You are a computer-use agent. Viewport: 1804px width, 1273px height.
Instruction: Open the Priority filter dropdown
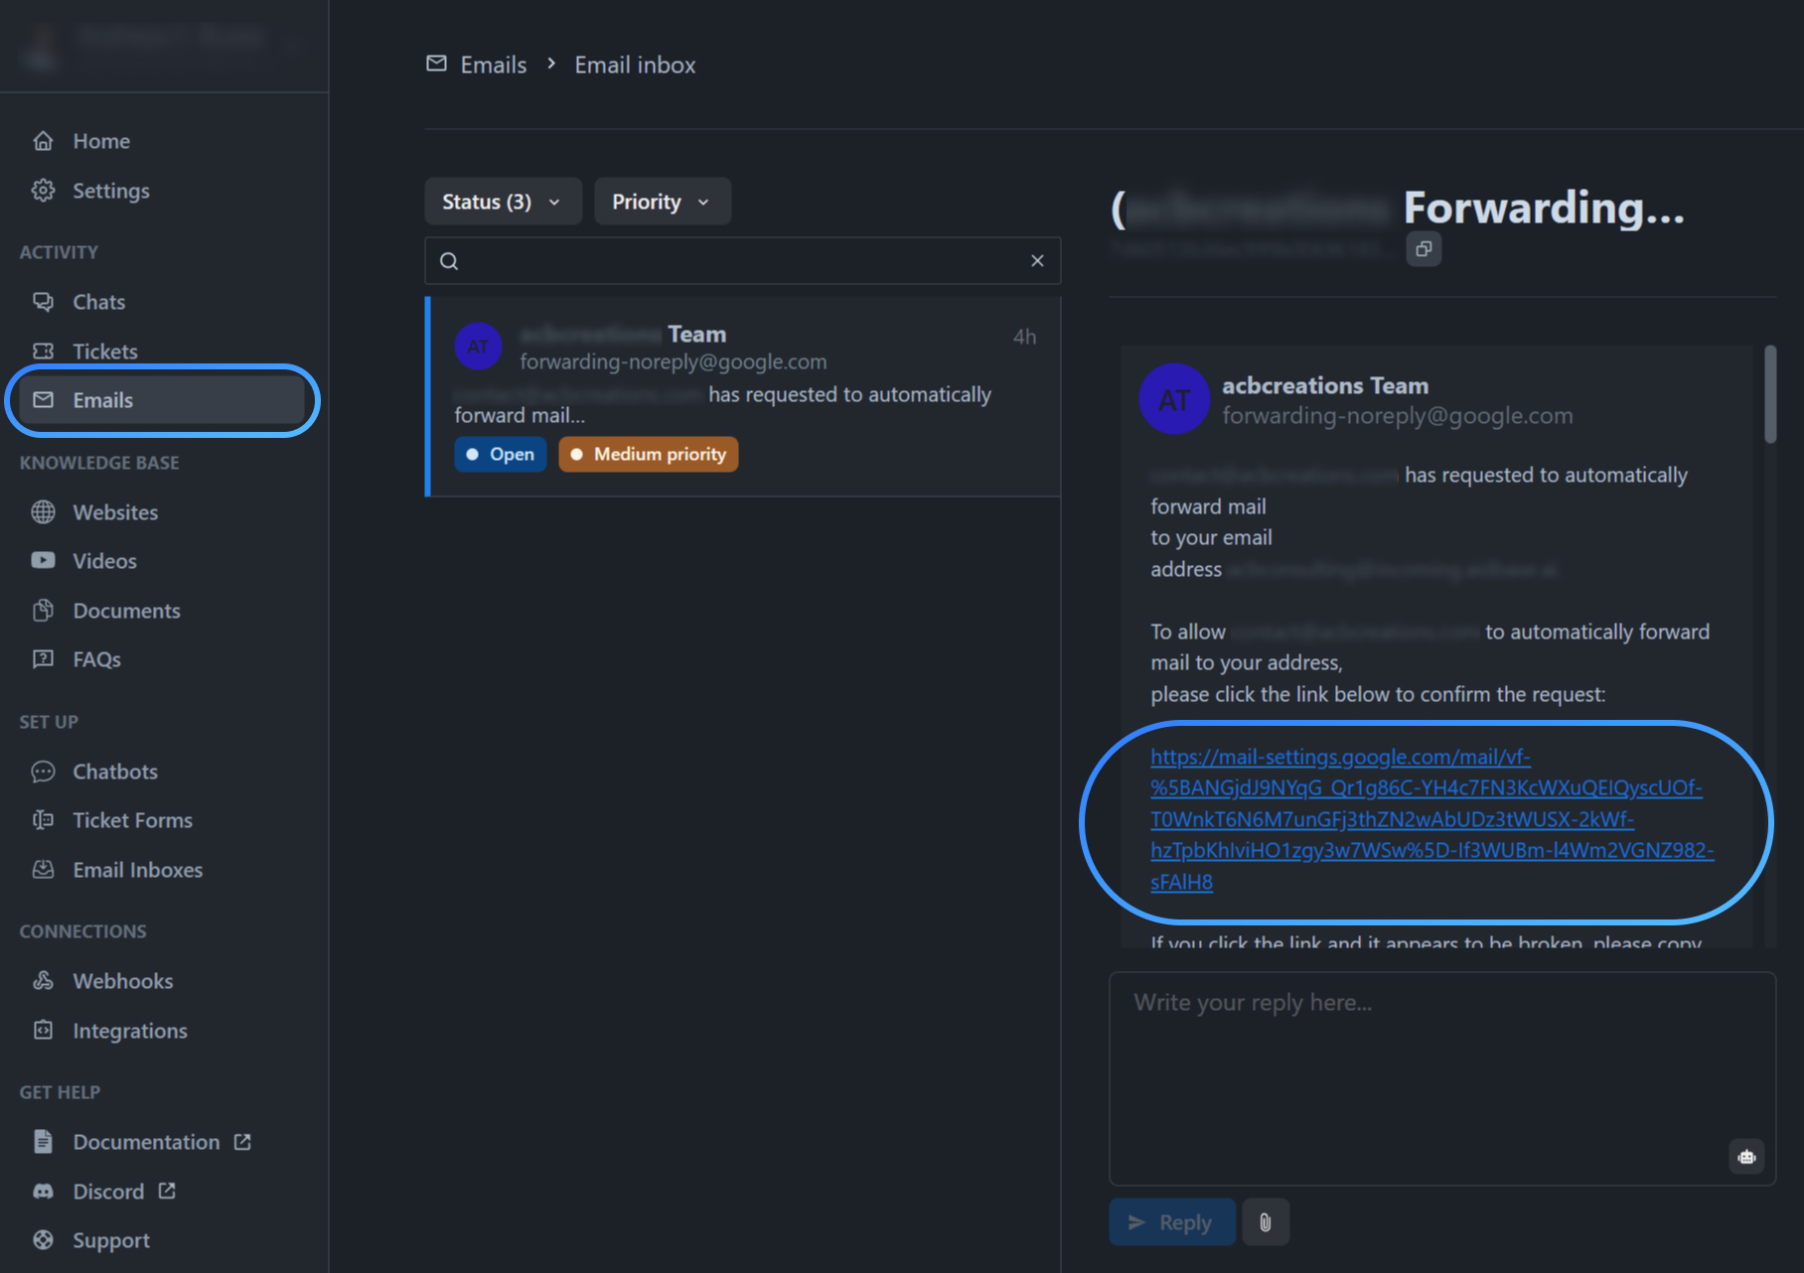[x=661, y=201]
